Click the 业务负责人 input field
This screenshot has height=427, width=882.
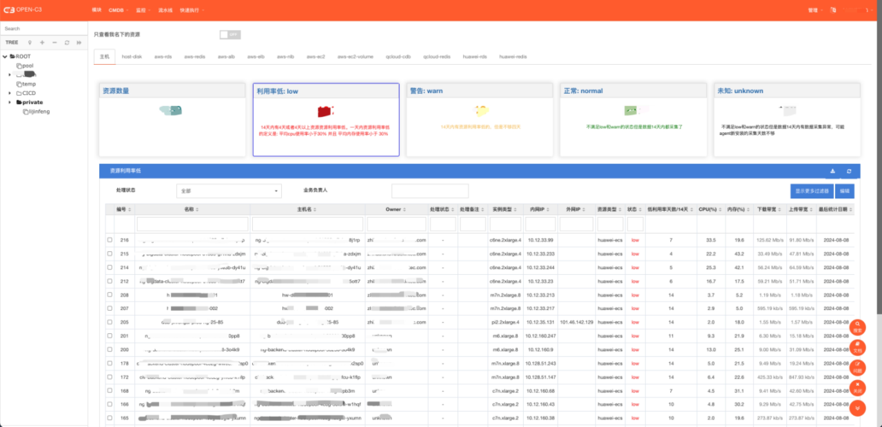pos(430,191)
